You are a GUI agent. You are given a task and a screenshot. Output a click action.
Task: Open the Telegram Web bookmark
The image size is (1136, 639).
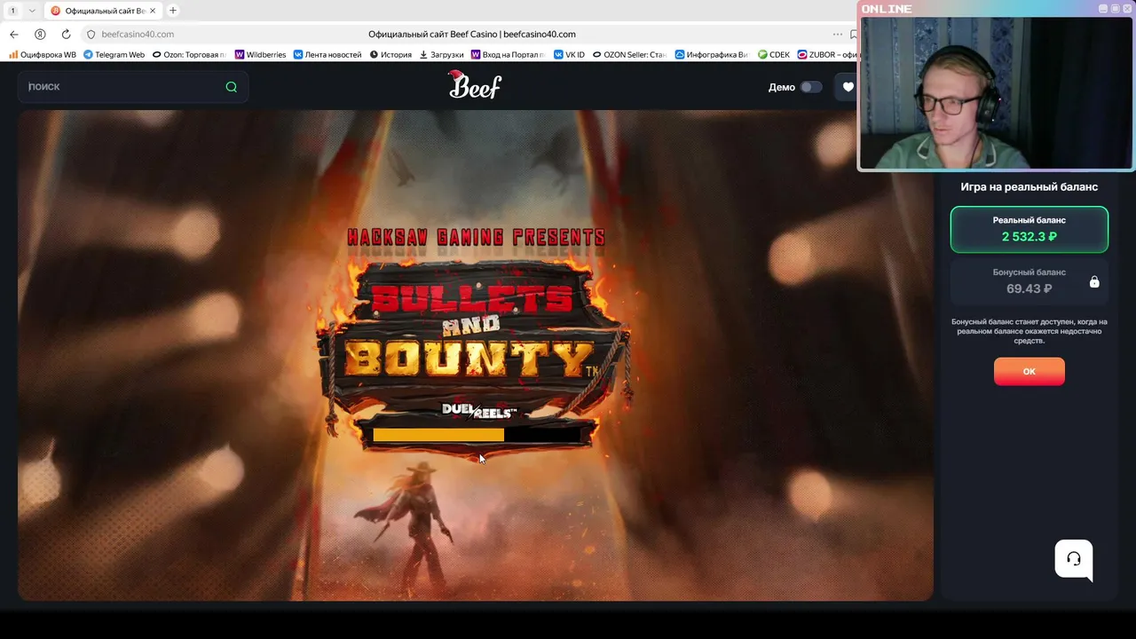[114, 54]
